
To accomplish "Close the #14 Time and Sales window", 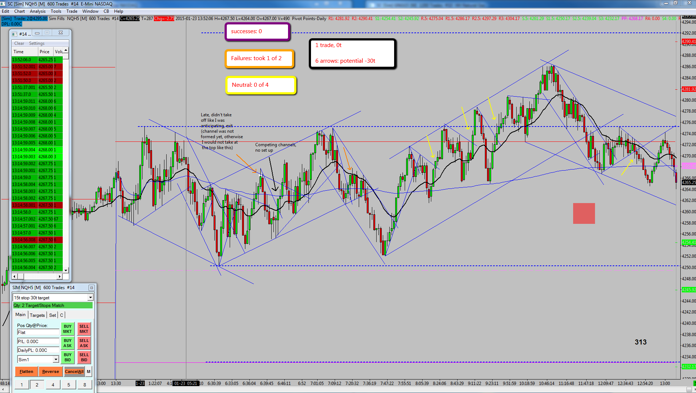I will click(61, 33).
